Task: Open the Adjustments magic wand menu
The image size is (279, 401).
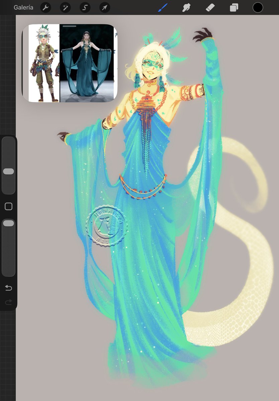Action: tap(65, 7)
